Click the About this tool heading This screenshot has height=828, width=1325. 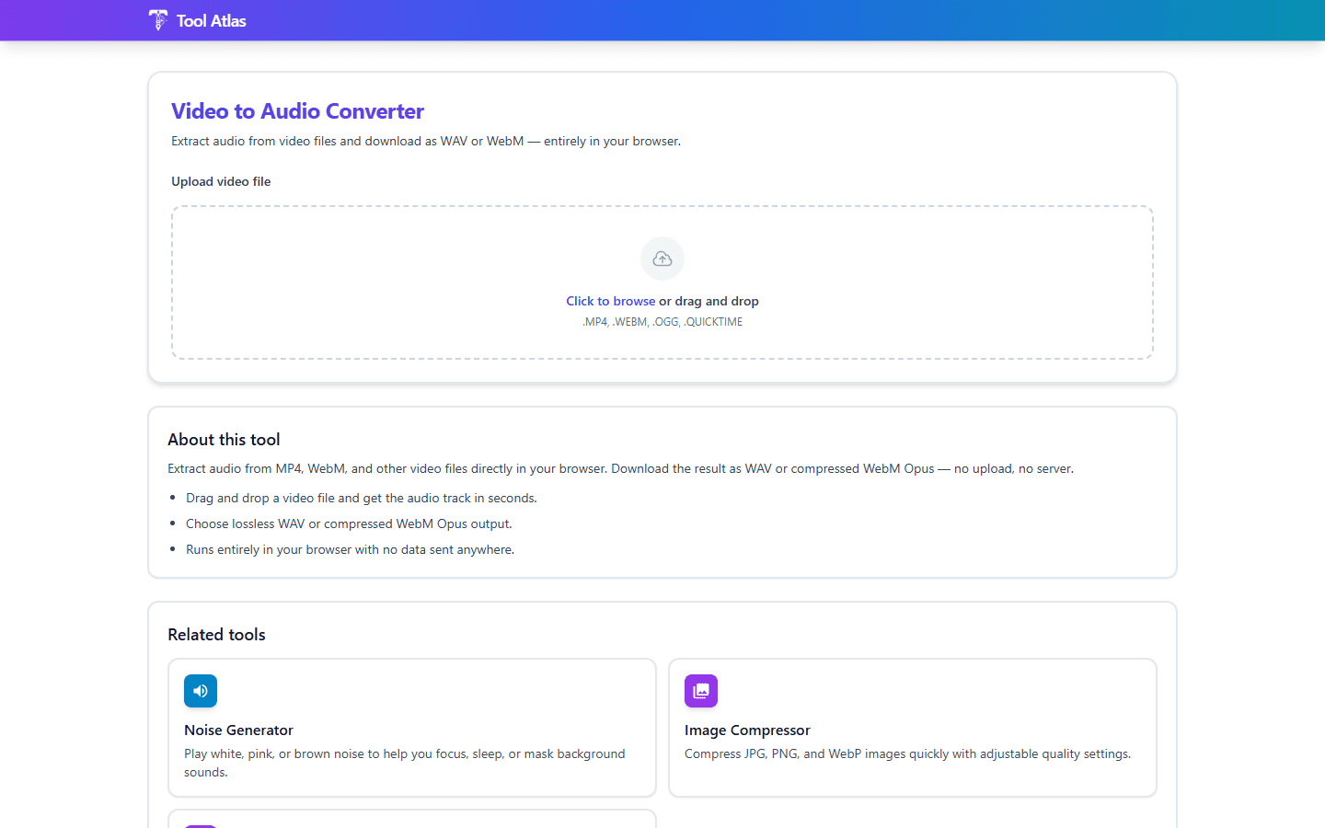click(x=224, y=440)
